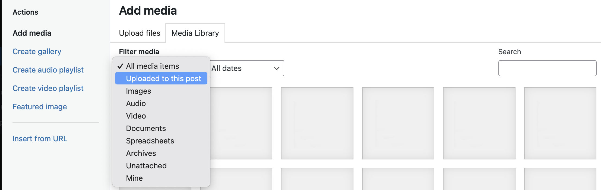This screenshot has height=190, width=601.
Task: Choose Uploaded to this post filter
Action: click(163, 78)
